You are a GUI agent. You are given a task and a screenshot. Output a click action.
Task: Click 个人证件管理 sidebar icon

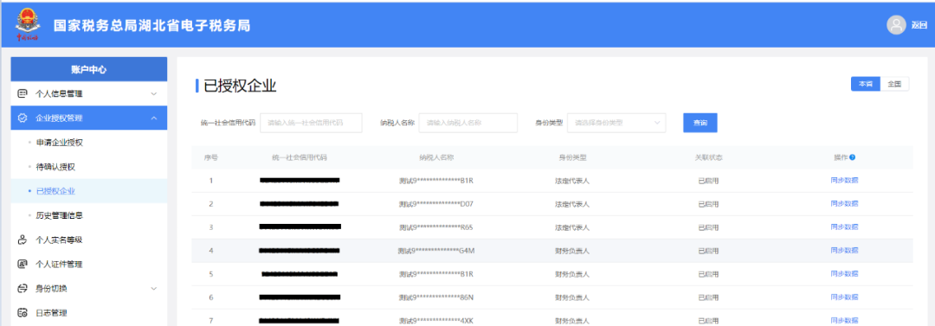coord(23,264)
